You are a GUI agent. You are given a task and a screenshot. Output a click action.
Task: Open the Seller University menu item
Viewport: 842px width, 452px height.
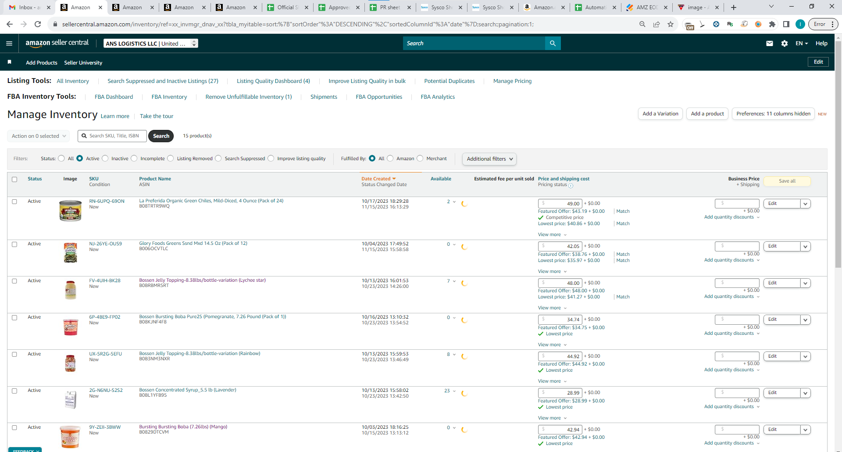[83, 63]
